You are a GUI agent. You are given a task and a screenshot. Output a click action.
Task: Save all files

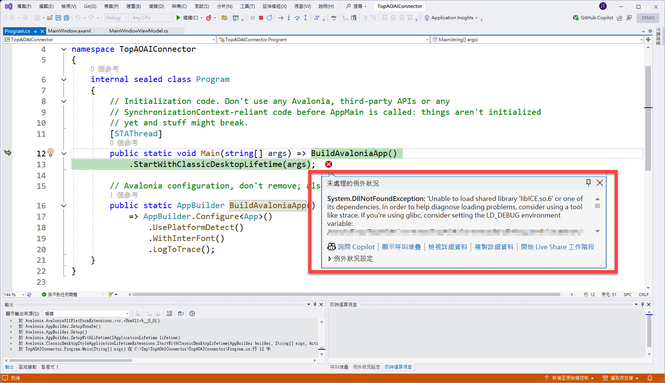tap(66, 18)
